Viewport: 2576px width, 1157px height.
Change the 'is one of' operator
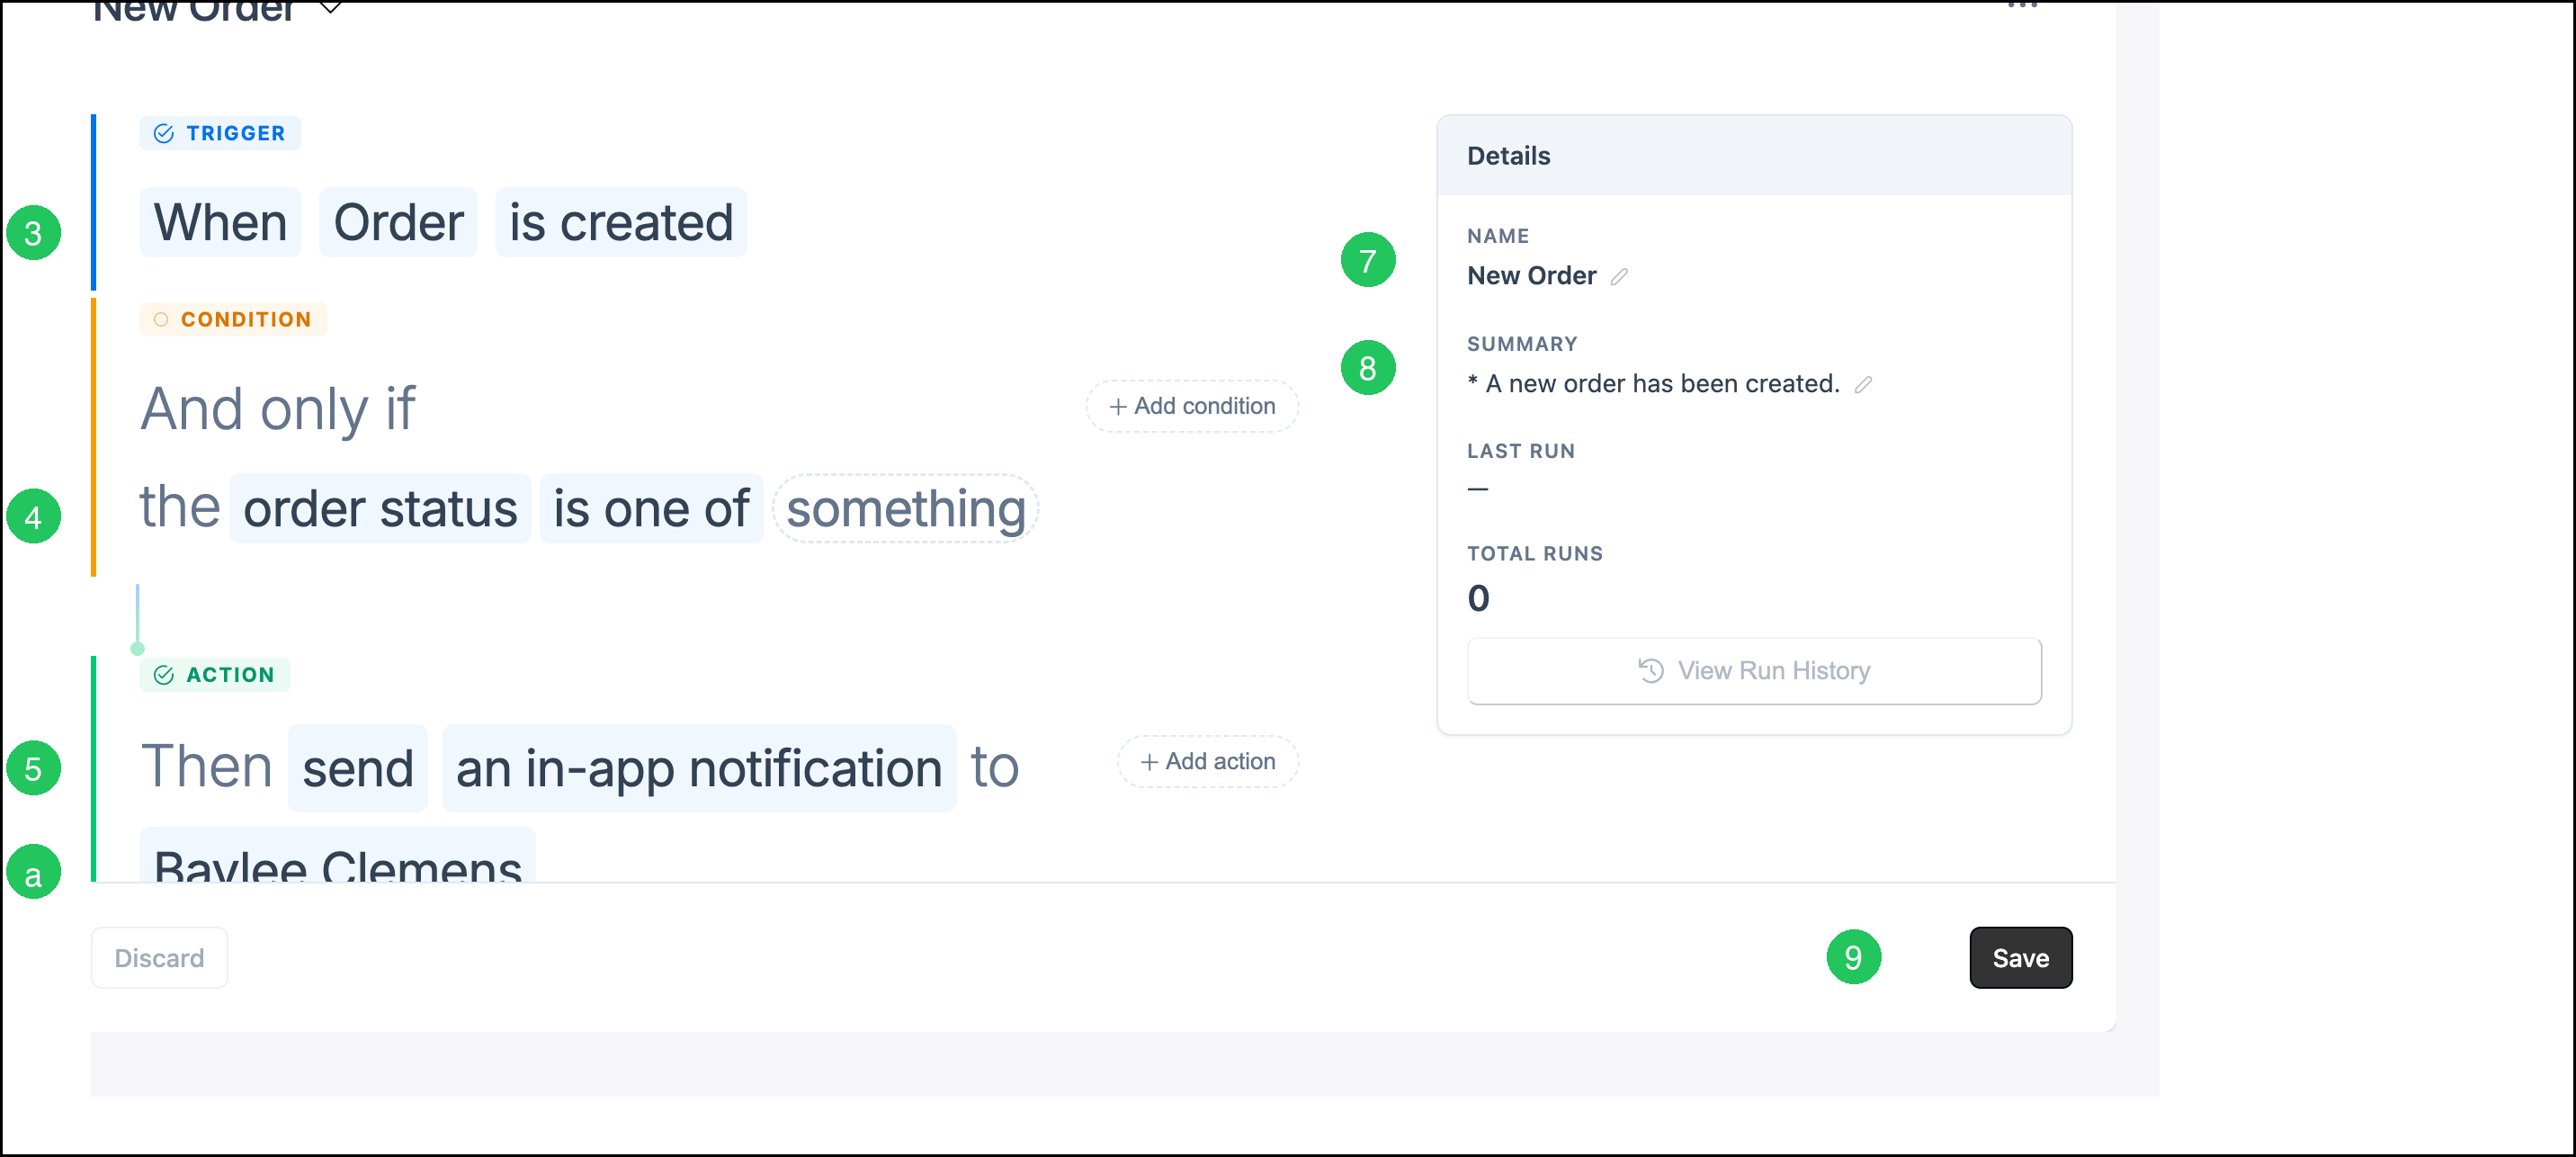651,509
